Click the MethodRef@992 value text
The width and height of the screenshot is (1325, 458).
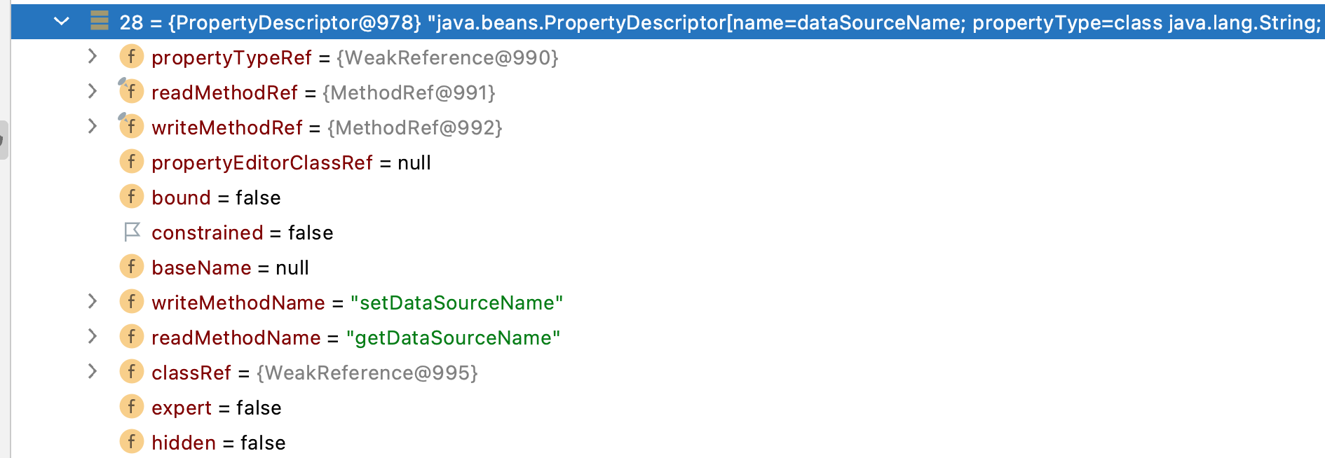[414, 127]
